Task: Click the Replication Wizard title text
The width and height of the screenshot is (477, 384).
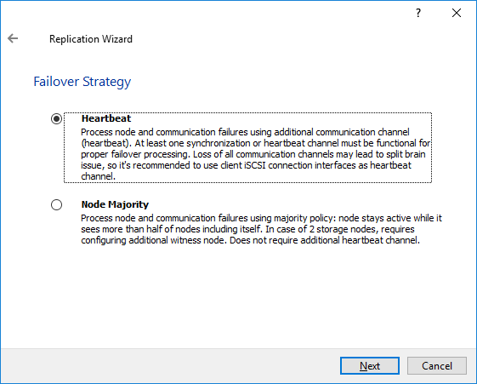Action: (91, 39)
